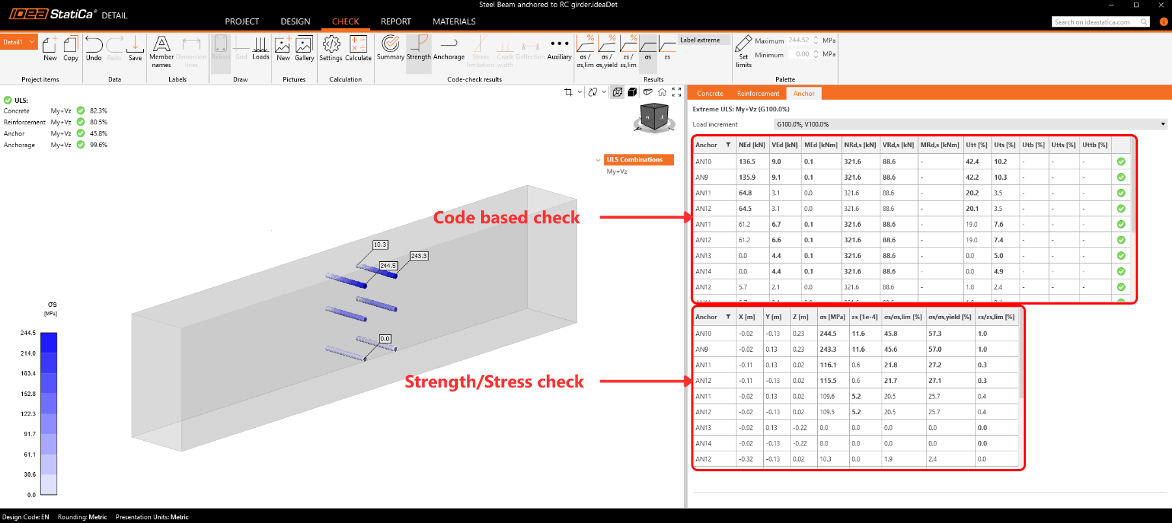Add a new picture to the gallery
Screen dimensions: 1172x523
(x=283, y=49)
